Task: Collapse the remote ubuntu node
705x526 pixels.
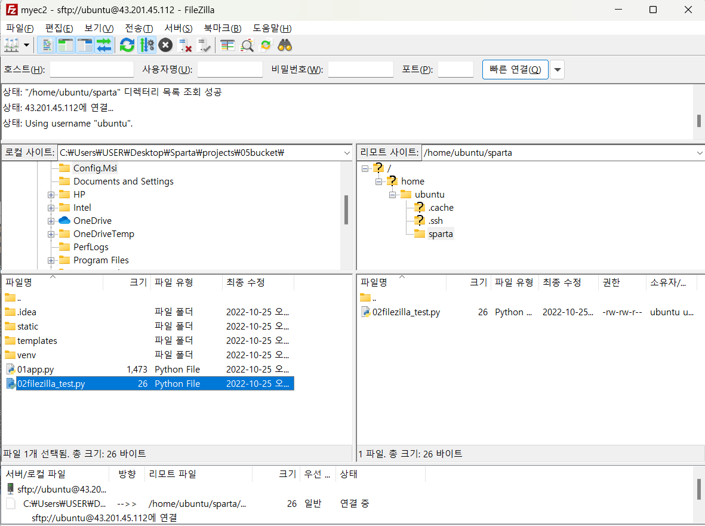Action: (392, 195)
